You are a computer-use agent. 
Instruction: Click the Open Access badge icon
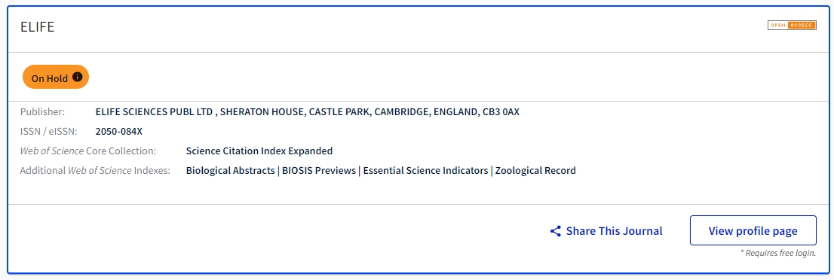tap(792, 26)
